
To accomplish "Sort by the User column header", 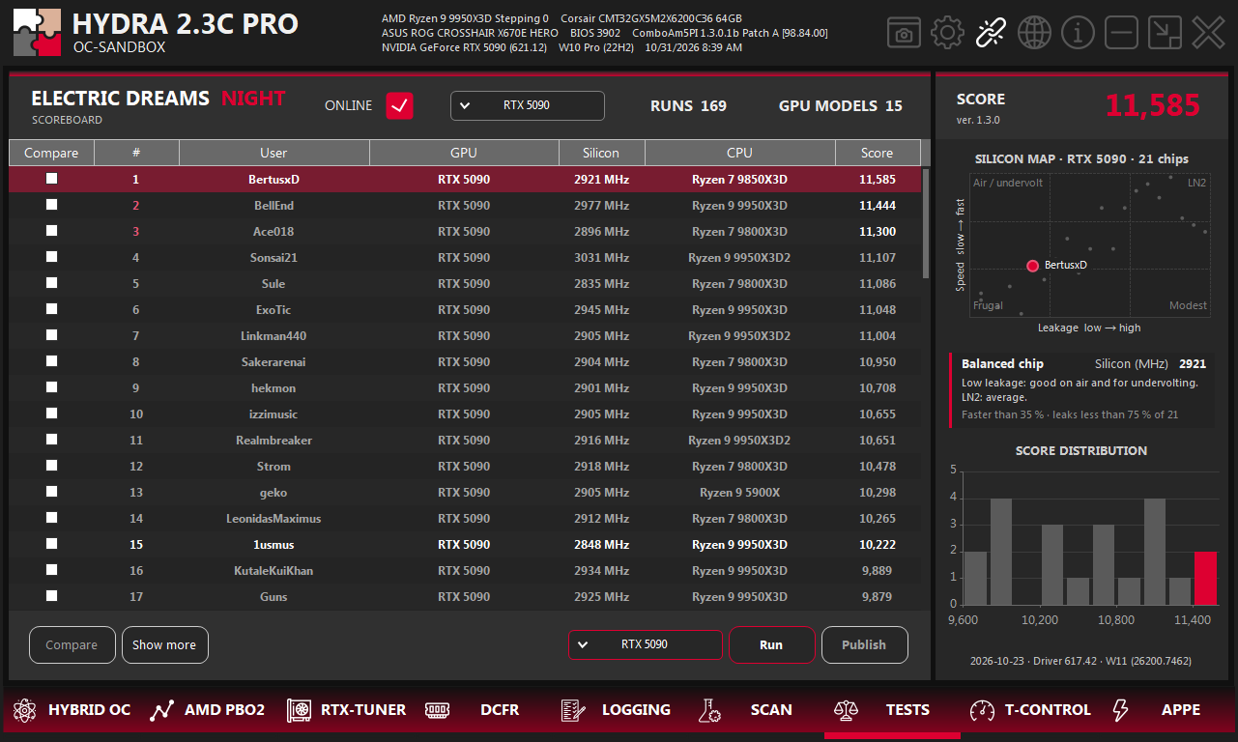I will point(274,153).
